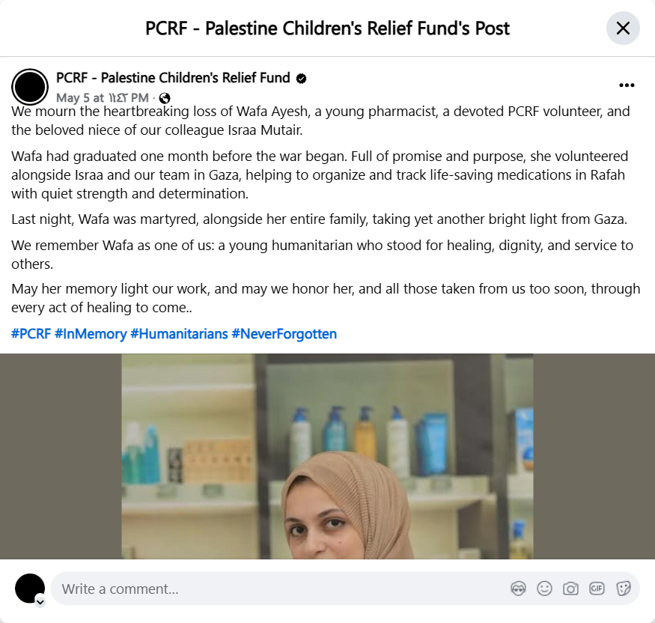Open the #NeverForgotten hashtag
Image resolution: width=655 pixels, height=623 pixels.
pyautogui.click(x=284, y=334)
